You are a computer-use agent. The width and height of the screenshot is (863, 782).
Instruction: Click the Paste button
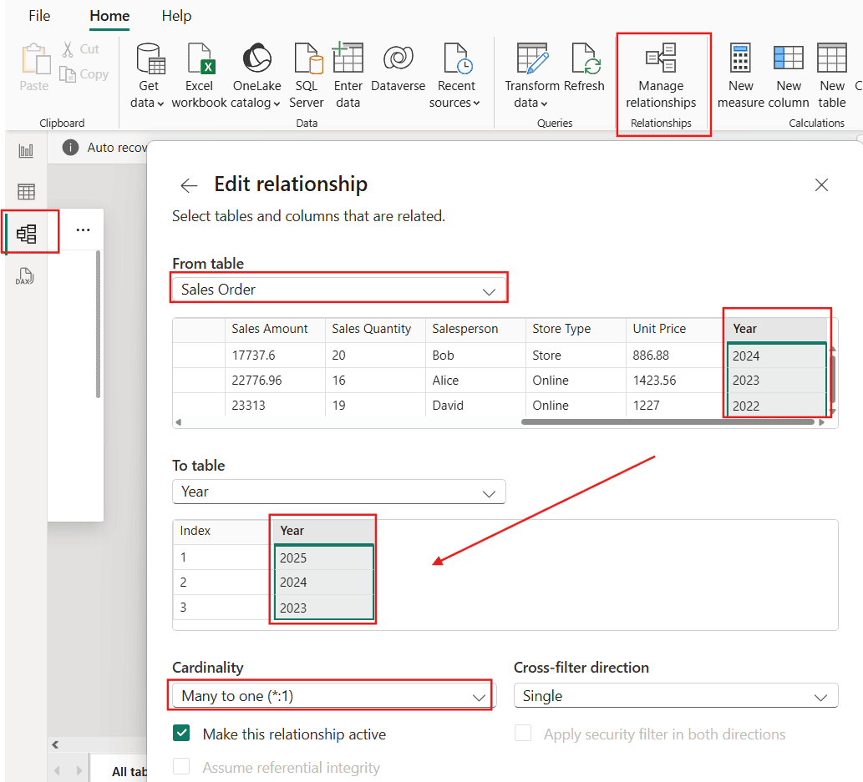(34, 67)
